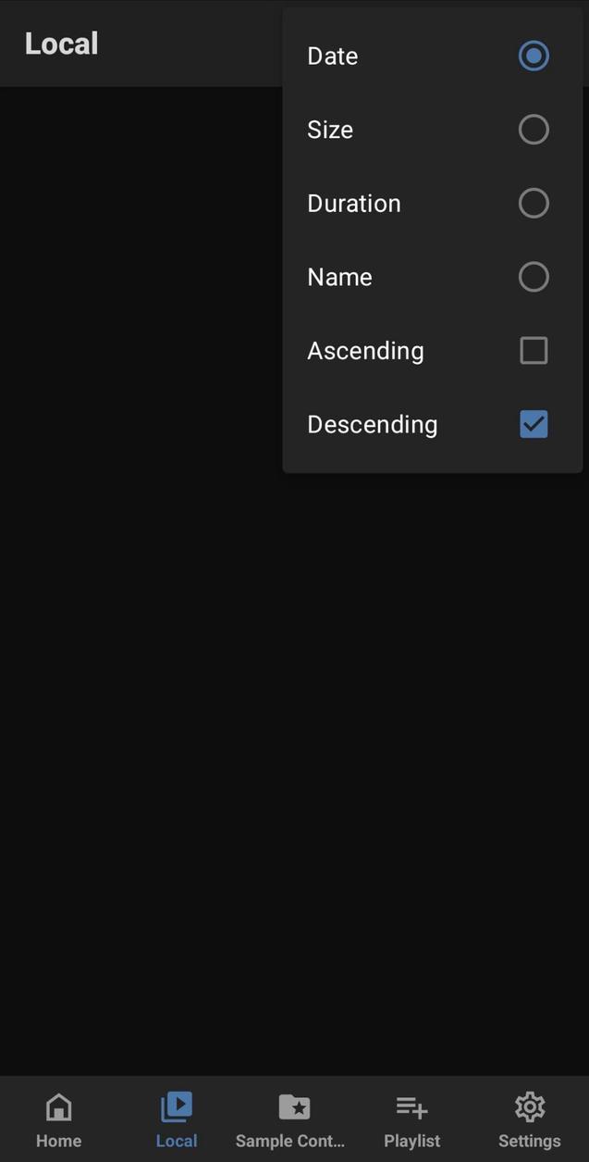The height and width of the screenshot is (1162, 589).
Task: Uncheck the Descending checkbox
Action: click(x=534, y=424)
